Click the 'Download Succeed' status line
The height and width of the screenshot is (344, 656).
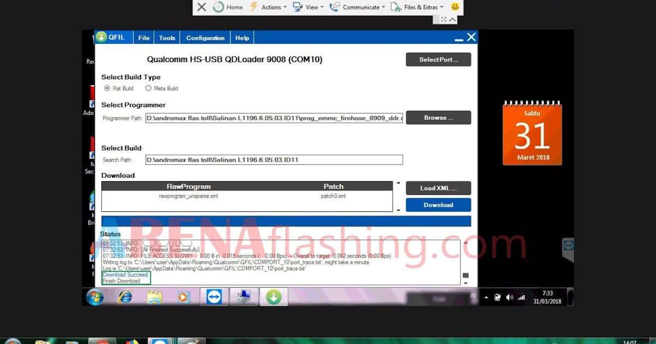click(x=125, y=275)
